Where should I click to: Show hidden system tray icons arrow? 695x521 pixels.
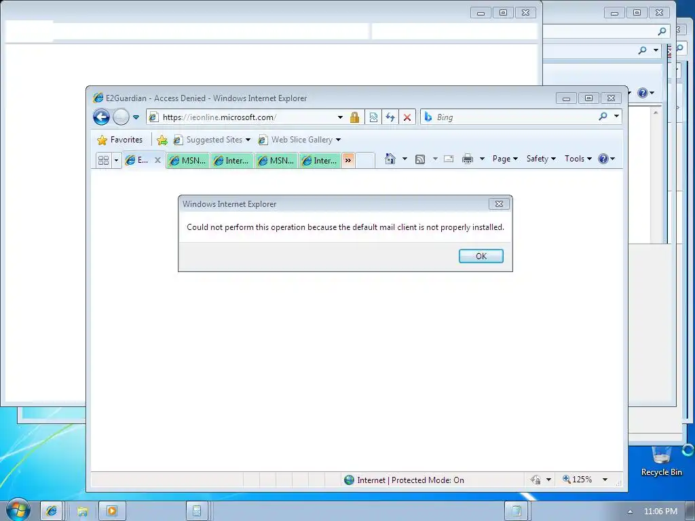tap(630, 512)
